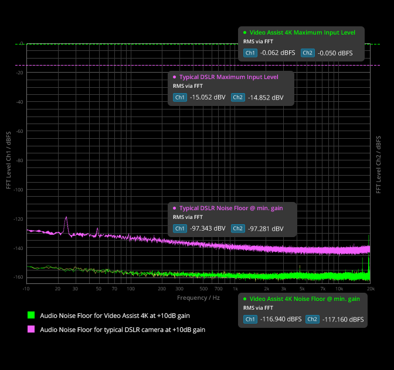
Task: Click Ch1 badge in Video Assist 4K Maximum Input Level
Action: [250, 53]
